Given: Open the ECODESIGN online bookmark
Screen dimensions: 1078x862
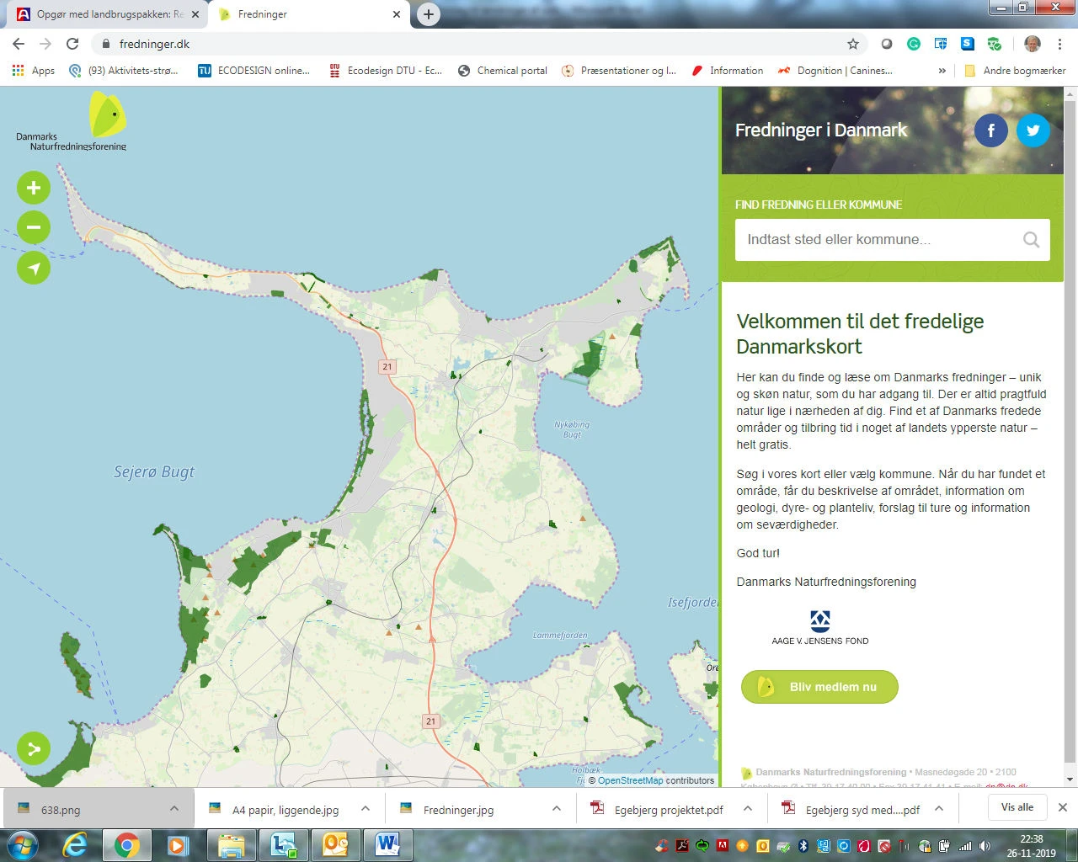Looking at the screenshot, I should (x=253, y=71).
